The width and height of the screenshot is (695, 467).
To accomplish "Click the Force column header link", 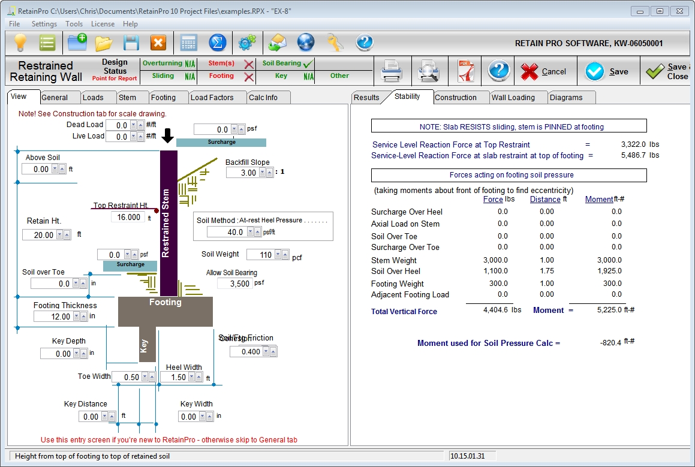I will pos(493,200).
